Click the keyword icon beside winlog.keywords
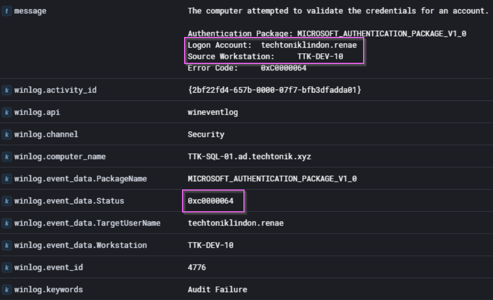Viewport: 493px width, 300px height. [7, 290]
